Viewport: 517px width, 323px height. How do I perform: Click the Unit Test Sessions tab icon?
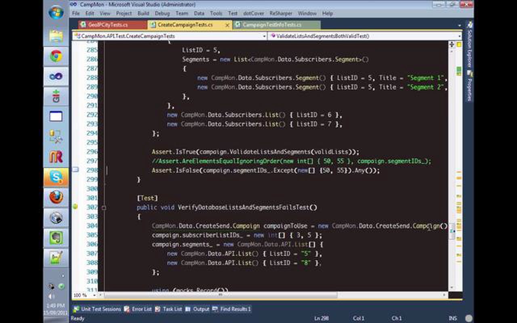coord(76,309)
